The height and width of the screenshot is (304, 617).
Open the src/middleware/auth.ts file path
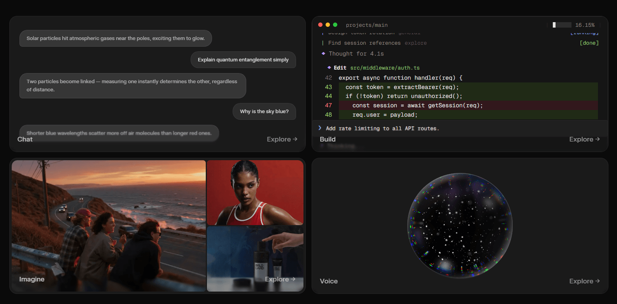[385, 68]
